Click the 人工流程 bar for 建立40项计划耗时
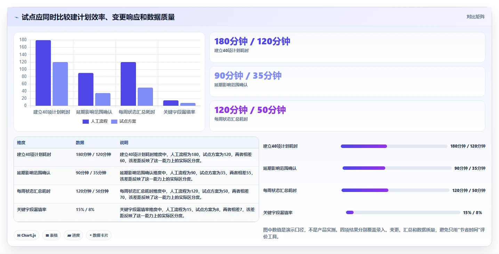The height and width of the screenshot is (254, 499). click(43, 73)
